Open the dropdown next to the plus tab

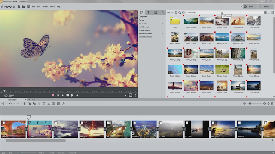(x=33, y=100)
